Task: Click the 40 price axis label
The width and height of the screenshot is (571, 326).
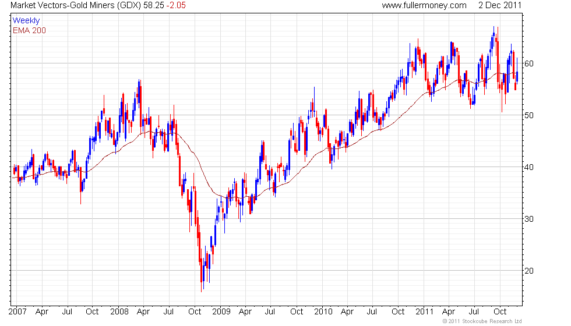Action: pyautogui.click(x=529, y=168)
